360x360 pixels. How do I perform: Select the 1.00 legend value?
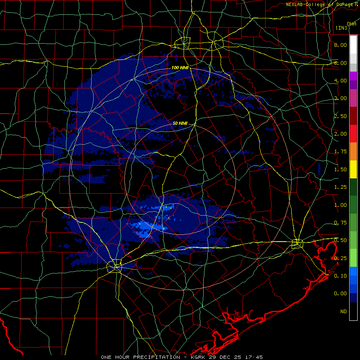[x=340, y=205]
